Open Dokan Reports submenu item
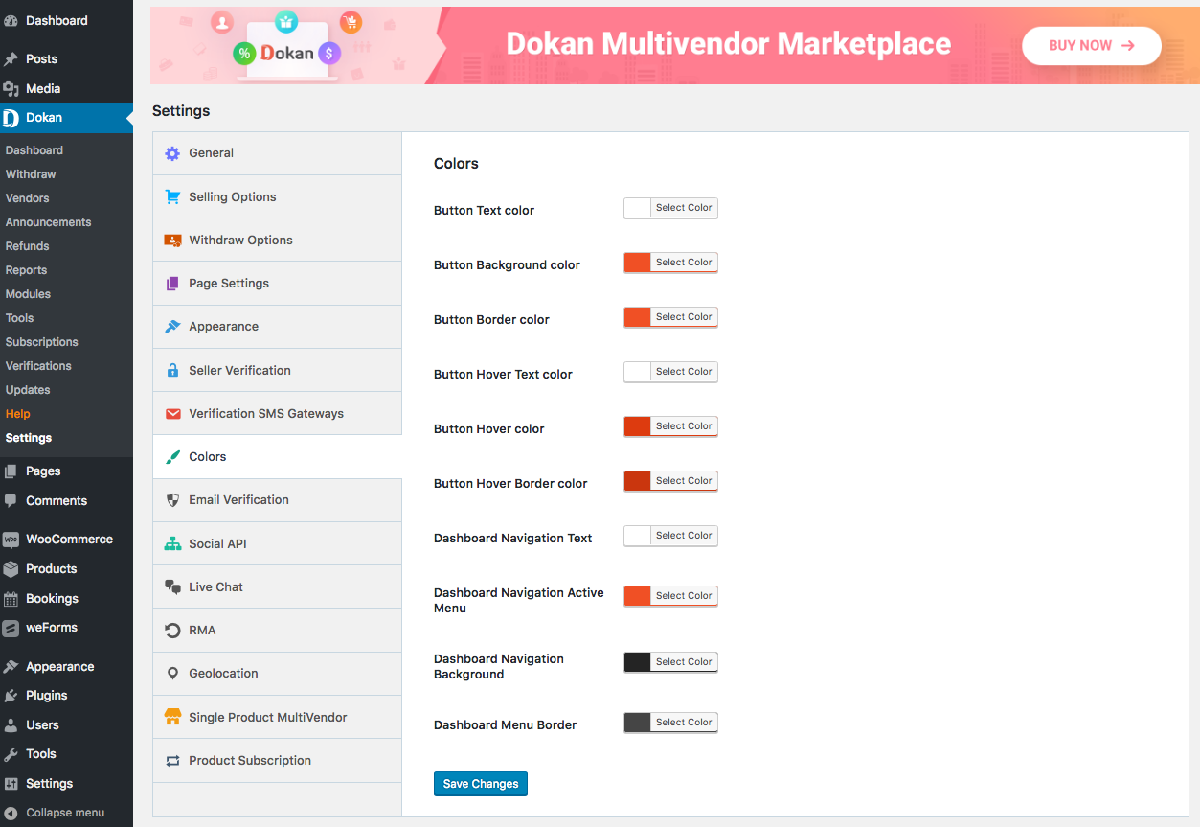 coord(26,270)
